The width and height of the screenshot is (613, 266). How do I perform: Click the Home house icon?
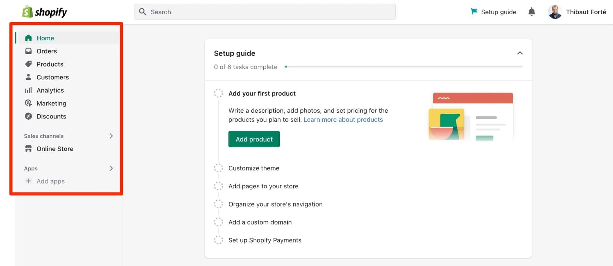[28, 38]
